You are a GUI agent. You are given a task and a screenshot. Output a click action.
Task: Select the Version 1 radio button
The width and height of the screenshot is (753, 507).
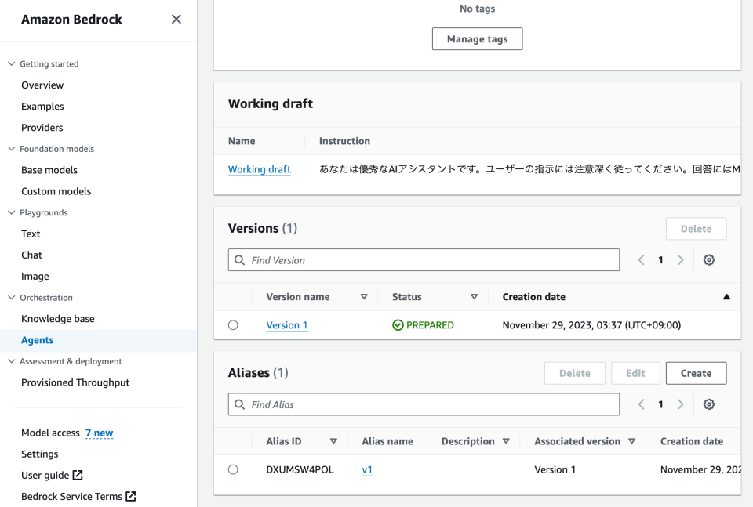pyautogui.click(x=233, y=324)
